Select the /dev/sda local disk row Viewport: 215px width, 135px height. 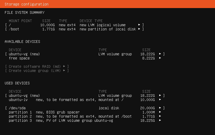point(17,108)
